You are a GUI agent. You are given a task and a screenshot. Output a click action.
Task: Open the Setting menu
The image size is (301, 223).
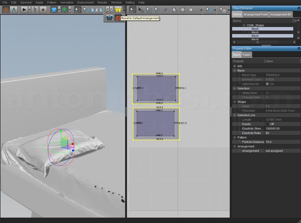coord(130,2)
